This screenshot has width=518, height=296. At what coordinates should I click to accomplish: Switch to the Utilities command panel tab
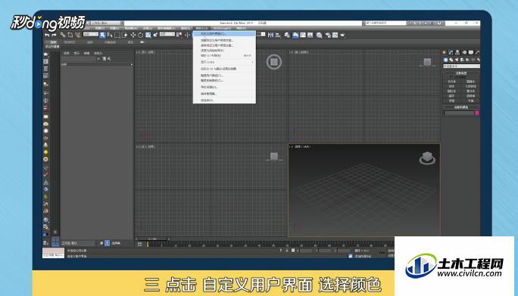click(477, 52)
